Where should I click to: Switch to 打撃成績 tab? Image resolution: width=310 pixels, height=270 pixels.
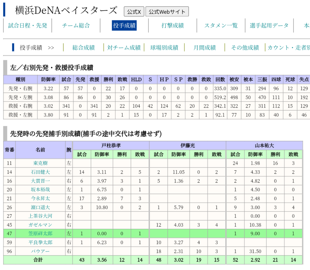(x=173, y=25)
